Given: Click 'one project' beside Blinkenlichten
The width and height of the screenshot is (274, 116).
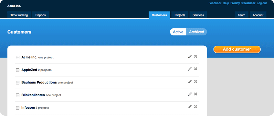Looking at the screenshot, I should (53, 95).
